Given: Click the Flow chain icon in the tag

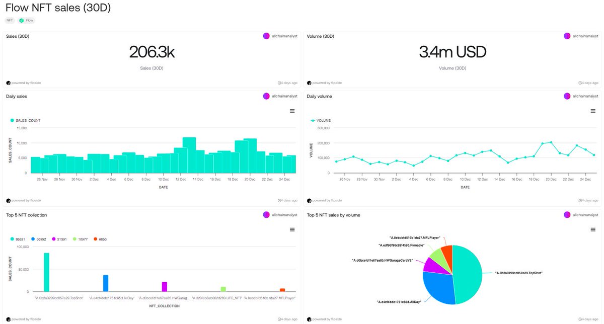Looking at the screenshot, I should click(22, 21).
